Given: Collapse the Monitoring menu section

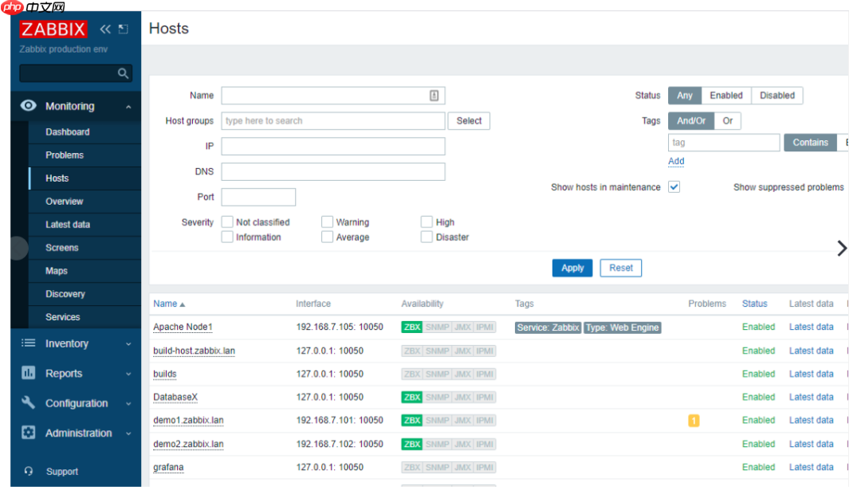Looking at the screenshot, I should pos(128,107).
